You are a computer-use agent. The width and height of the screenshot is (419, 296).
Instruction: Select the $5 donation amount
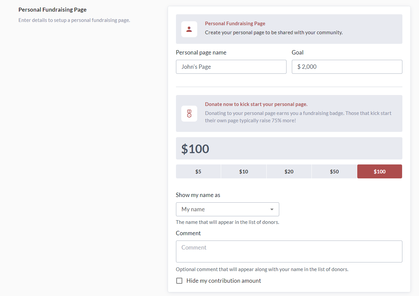pyautogui.click(x=198, y=171)
